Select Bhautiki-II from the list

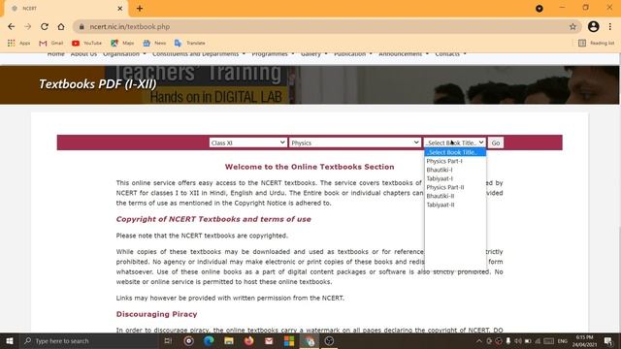[455, 196]
